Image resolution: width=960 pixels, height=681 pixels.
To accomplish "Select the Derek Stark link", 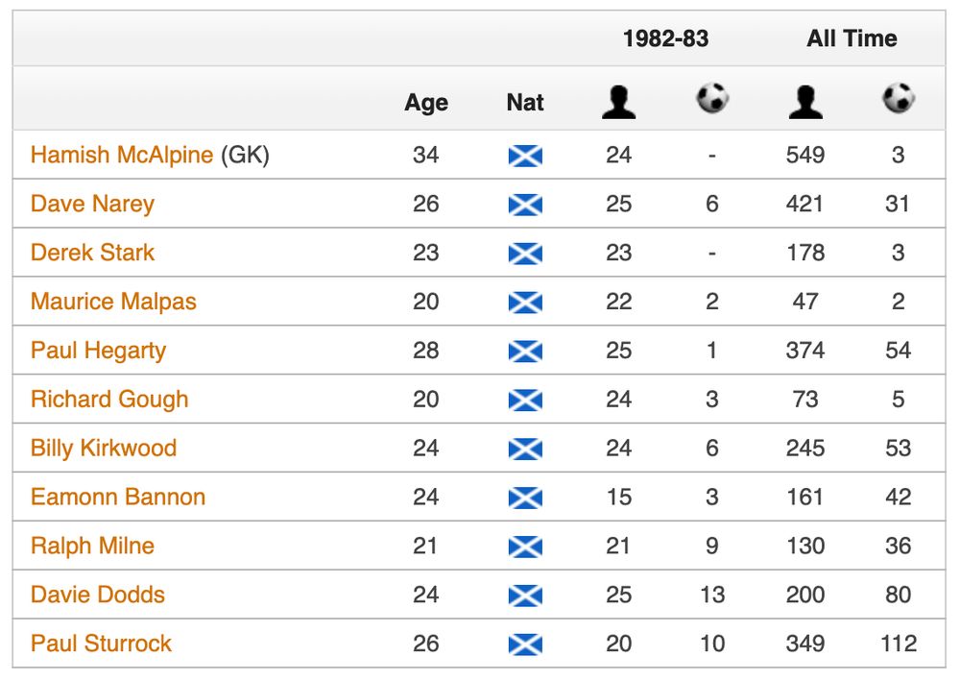I will click(92, 253).
